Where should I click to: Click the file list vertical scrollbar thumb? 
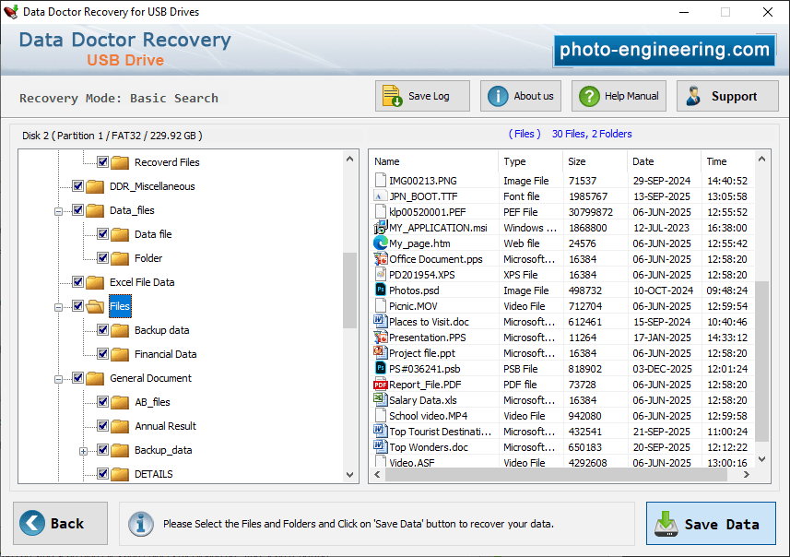coord(761,361)
